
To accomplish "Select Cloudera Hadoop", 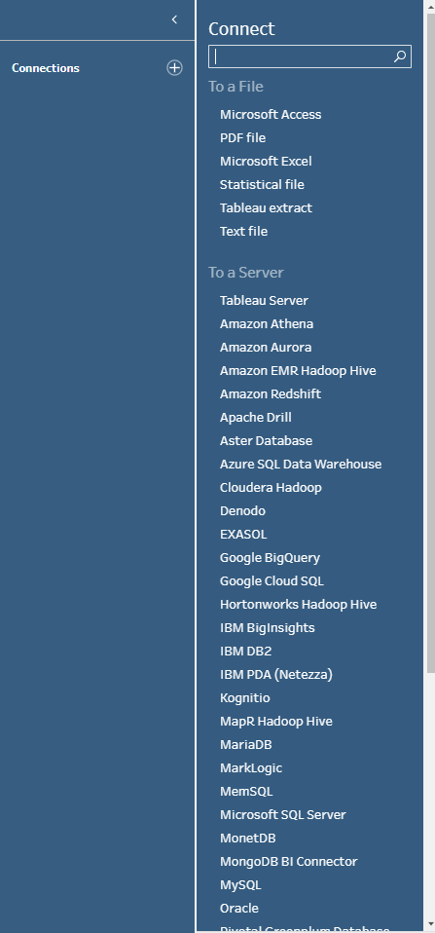I will point(271,487).
